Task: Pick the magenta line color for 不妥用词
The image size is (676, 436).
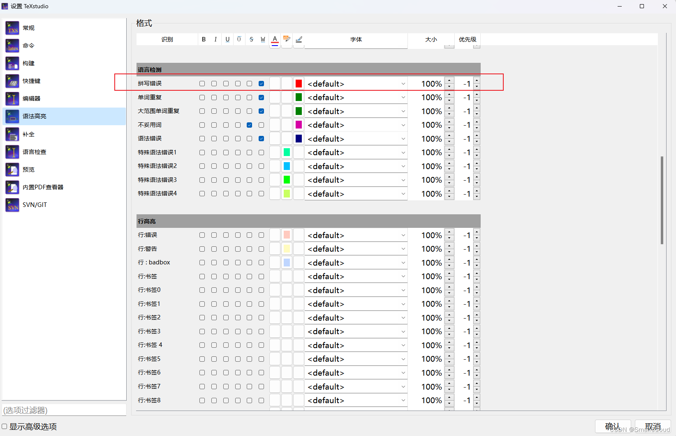Action: [299, 125]
